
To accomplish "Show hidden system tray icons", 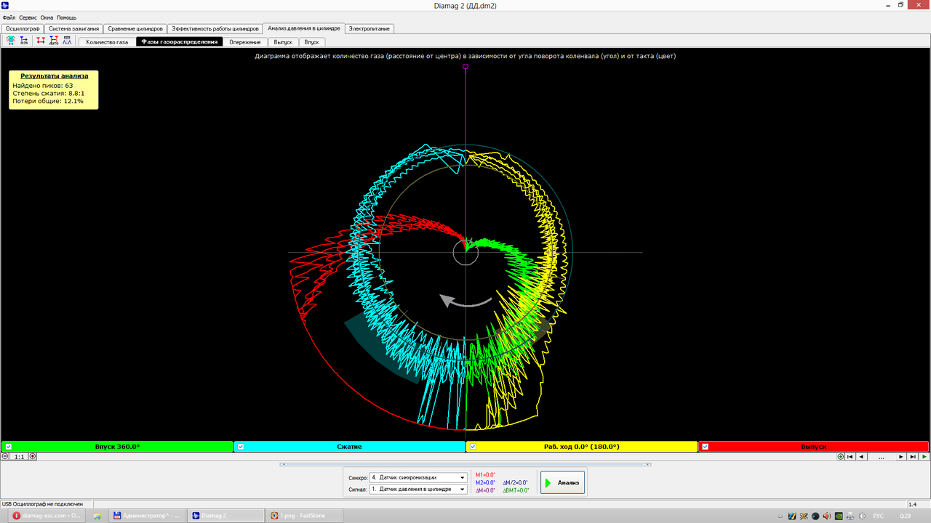I will click(x=780, y=516).
